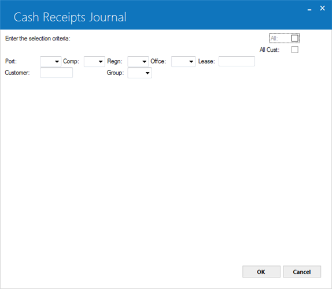Open the Regn dropdown
The width and height of the screenshot is (332, 289).
coord(138,61)
